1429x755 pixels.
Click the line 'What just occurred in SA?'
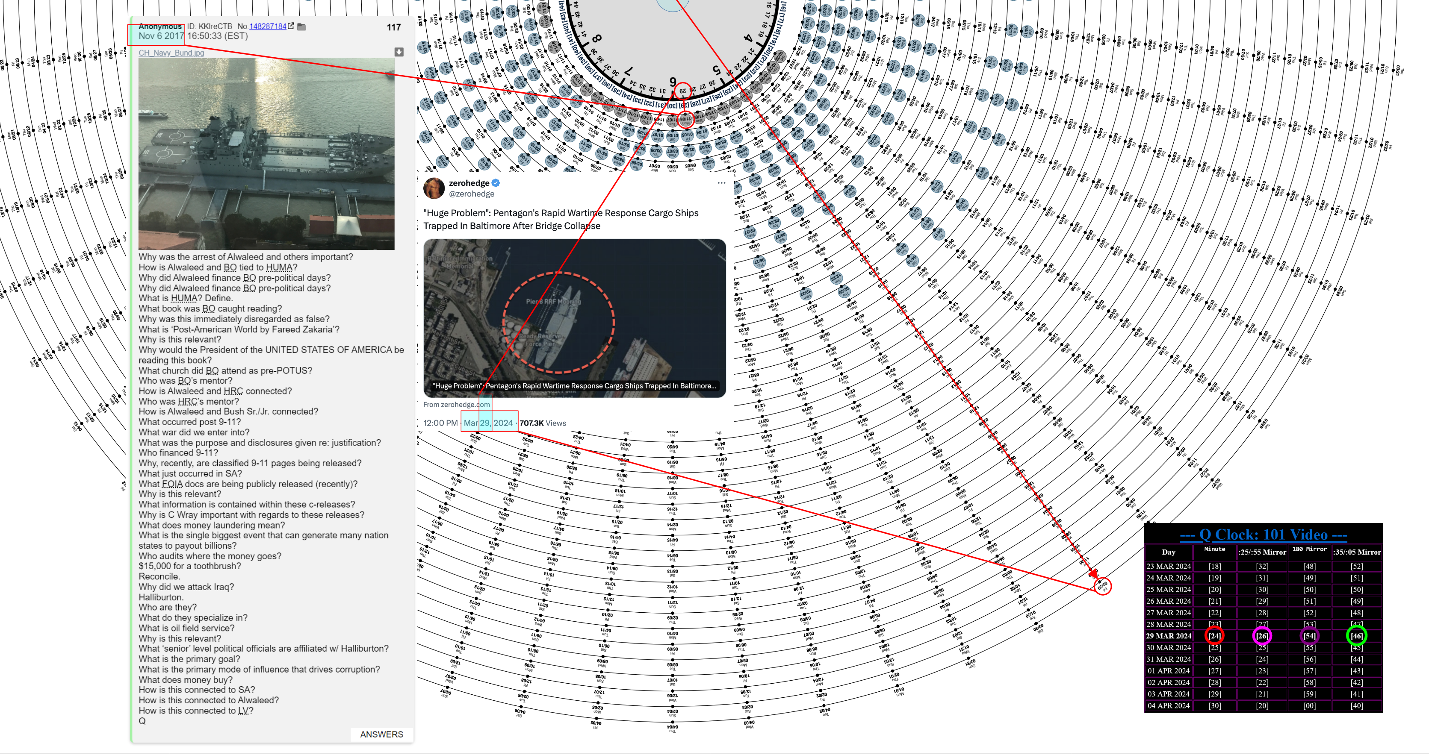coord(190,474)
